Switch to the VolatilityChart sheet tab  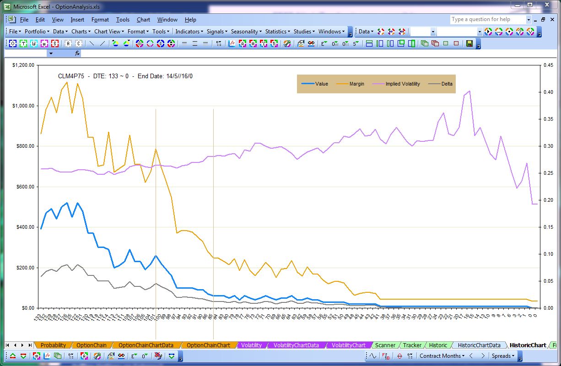(x=349, y=345)
